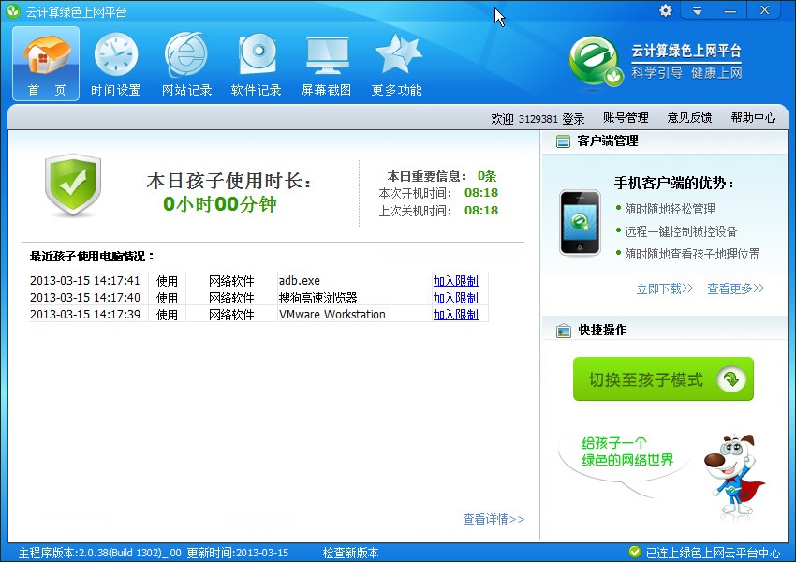Image resolution: width=796 pixels, height=562 pixels.
Task: Click 已连上绿色上网云平台中心 status text
Action: pos(713,553)
